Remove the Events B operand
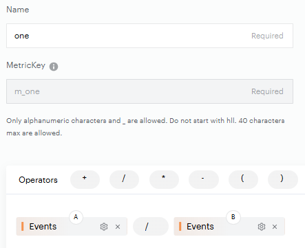The width and height of the screenshot is (305, 248). tap(275, 227)
